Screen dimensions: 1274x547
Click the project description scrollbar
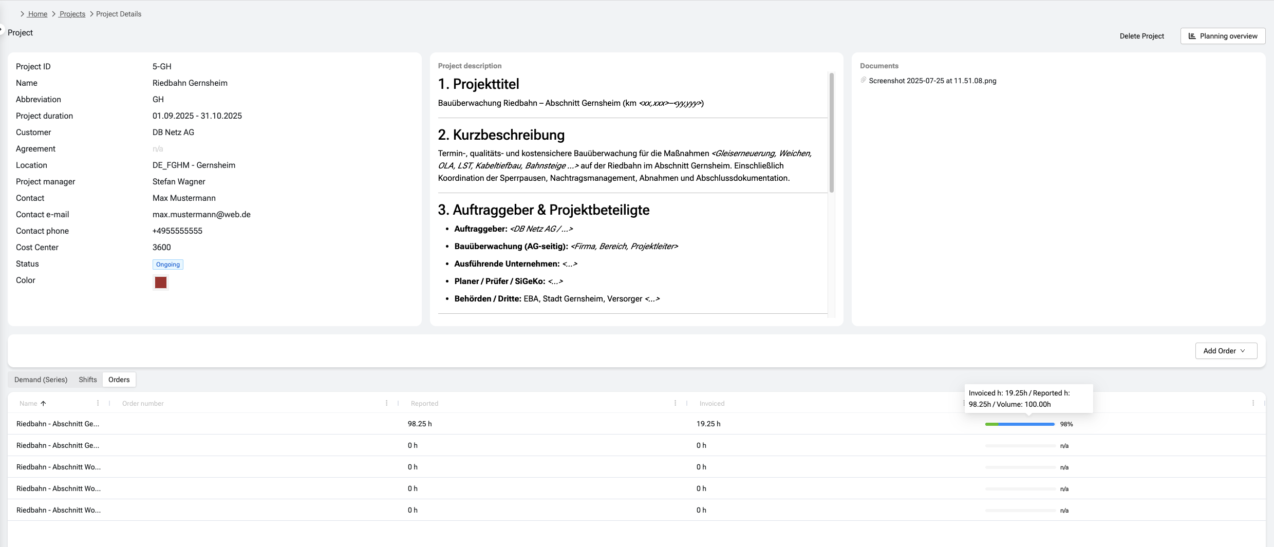(x=831, y=133)
